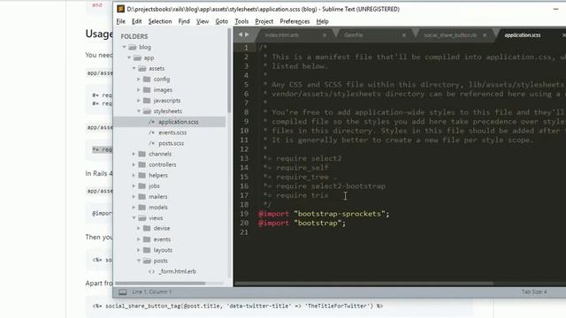The image size is (566, 318).
Task: Click the channels folder icon
Action: click(142, 154)
